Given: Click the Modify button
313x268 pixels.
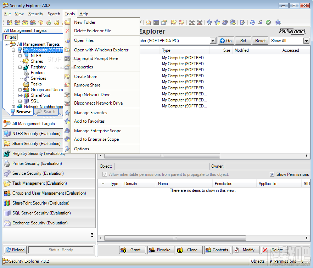Looking at the screenshot, I should point(246,250).
